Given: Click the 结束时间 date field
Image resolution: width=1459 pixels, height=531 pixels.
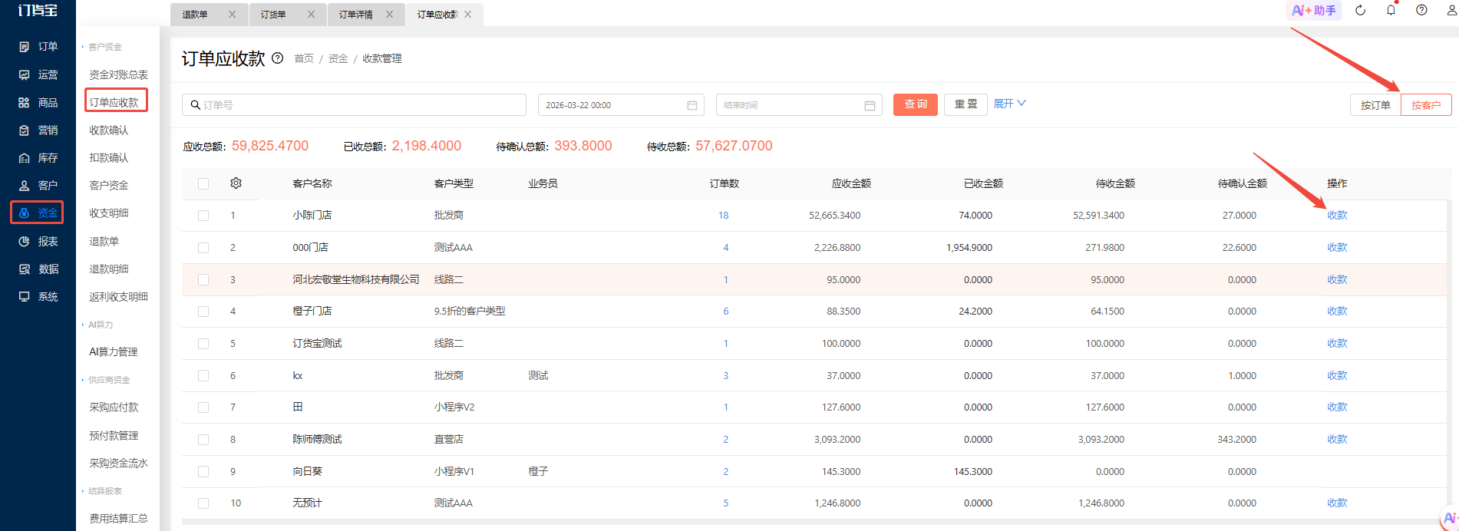Looking at the screenshot, I should [x=799, y=105].
